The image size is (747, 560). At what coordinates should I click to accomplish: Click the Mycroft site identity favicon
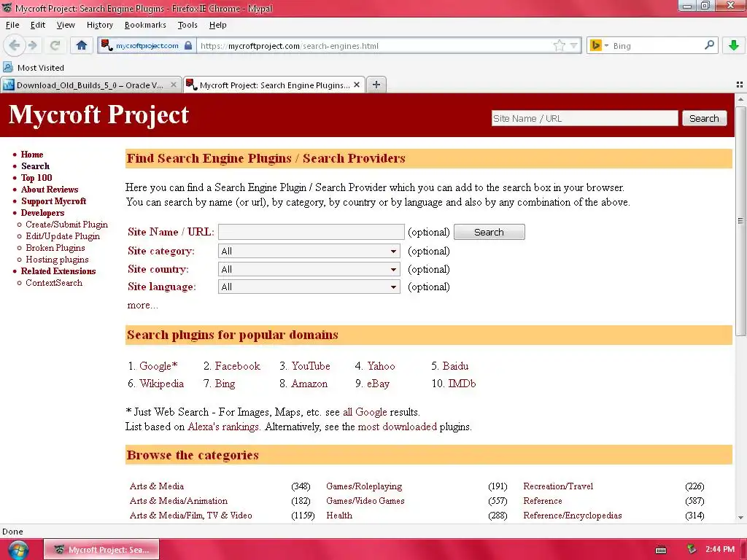pos(107,45)
